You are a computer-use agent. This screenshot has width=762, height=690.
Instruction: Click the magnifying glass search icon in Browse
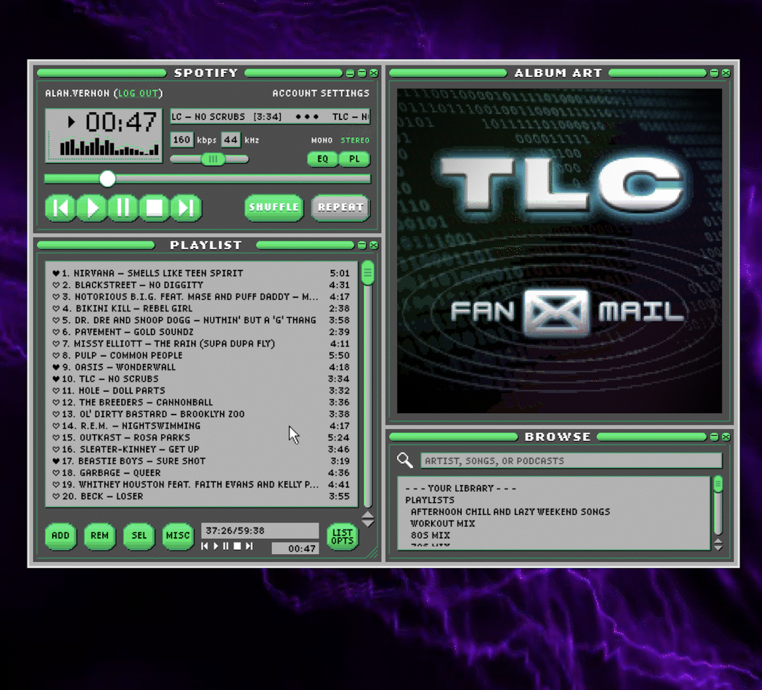pyautogui.click(x=405, y=460)
